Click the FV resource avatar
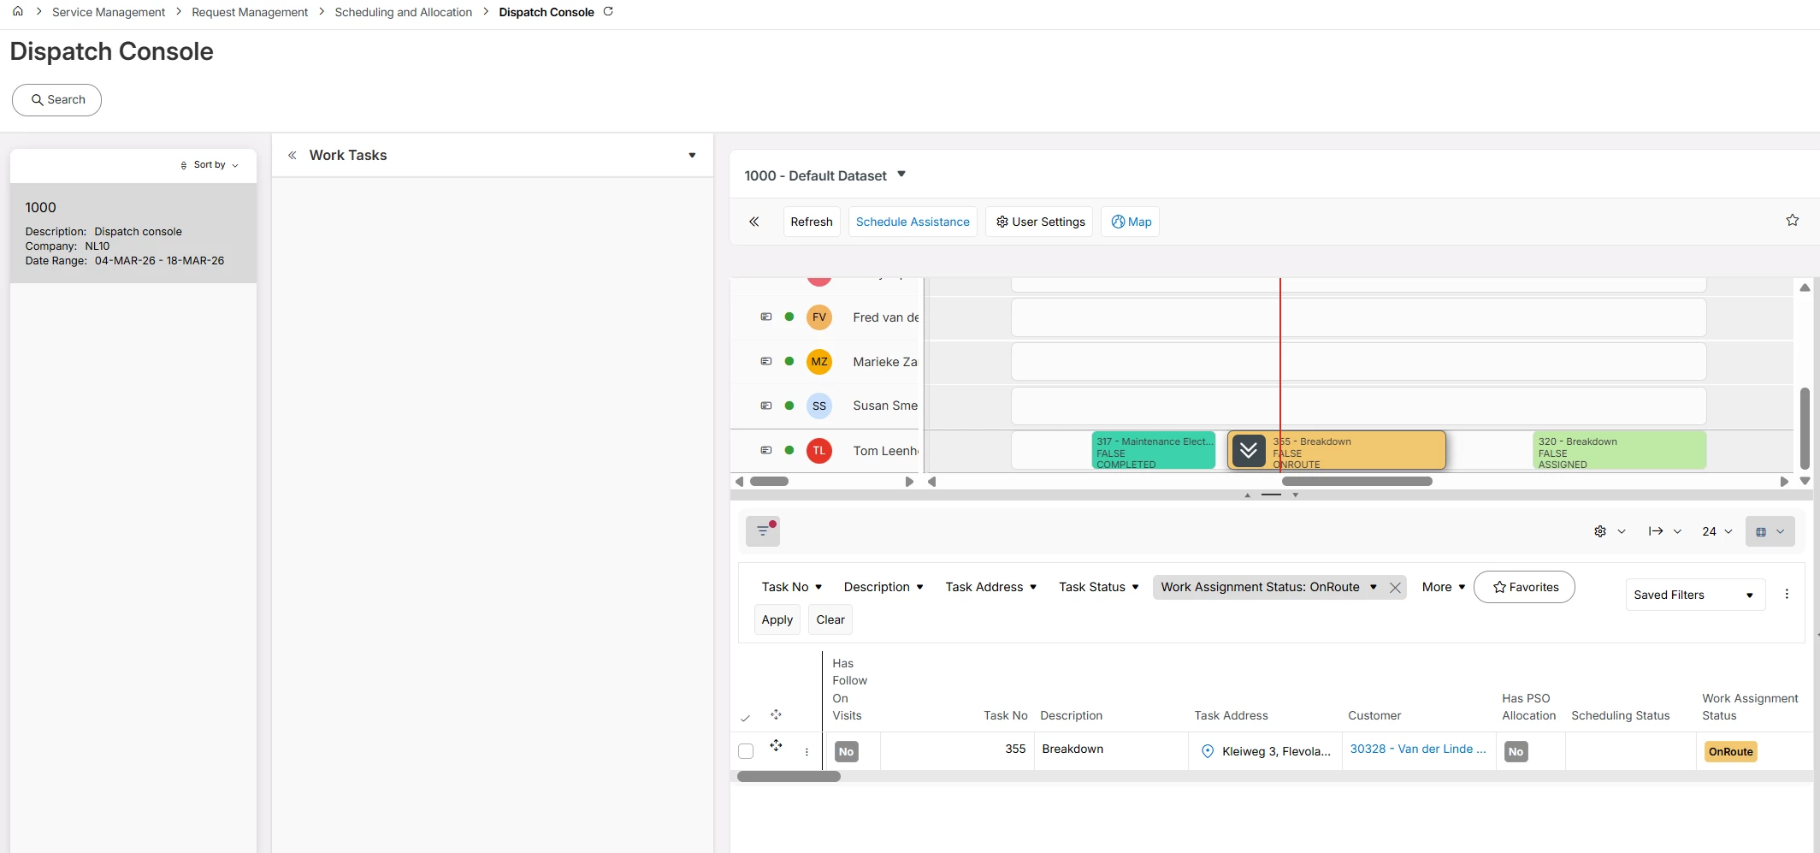The height and width of the screenshot is (853, 1820). click(x=819, y=317)
